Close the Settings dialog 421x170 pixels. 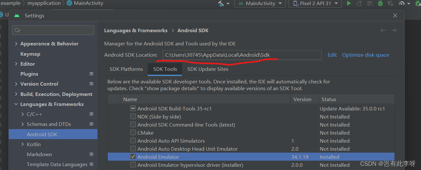click(x=395, y=15)
